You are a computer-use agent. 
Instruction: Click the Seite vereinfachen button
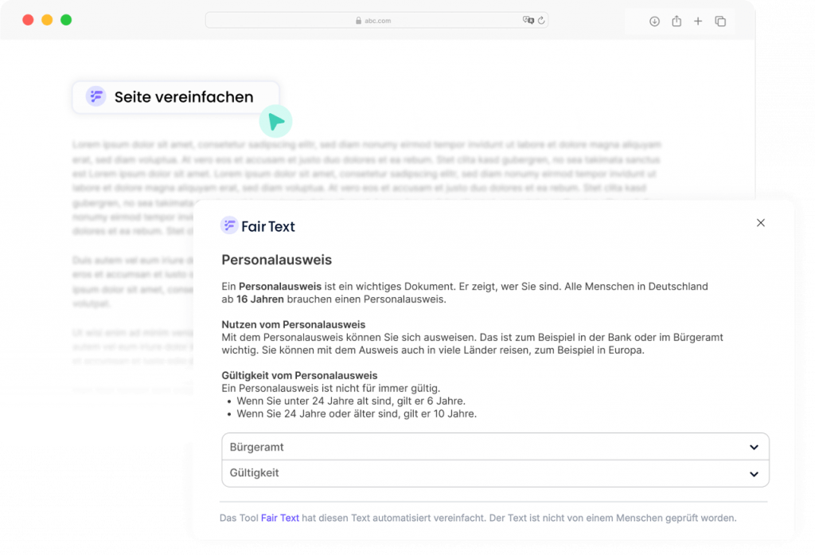pyautogui.click(x=176, y=97)
